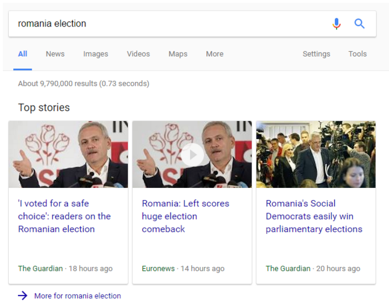Click the romania election search input field
This screenshot has height=302, width=389.
(x=167, y=24)
